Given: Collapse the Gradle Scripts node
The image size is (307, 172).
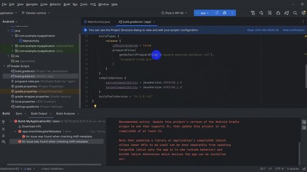Looking at the screenshot, I should tap(4, 66).
